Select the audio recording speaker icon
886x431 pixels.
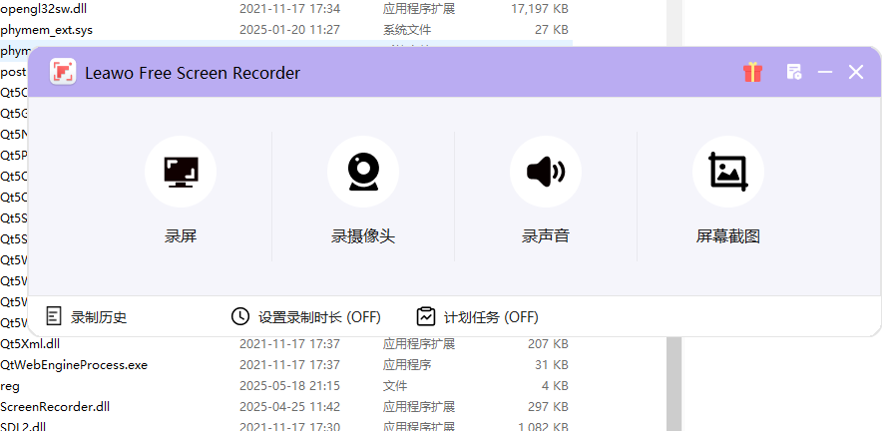pos(546,172)
